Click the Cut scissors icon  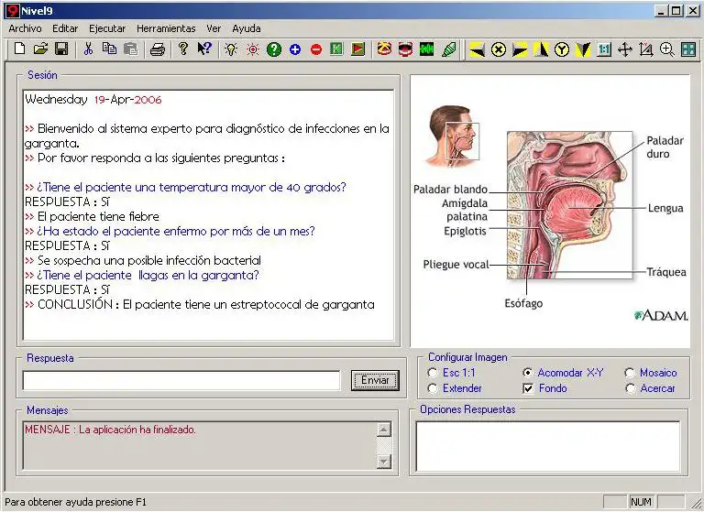point(88,49)
